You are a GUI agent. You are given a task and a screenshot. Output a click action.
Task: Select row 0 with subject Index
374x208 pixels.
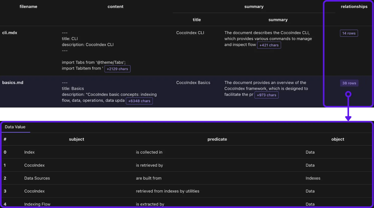pyautogui.click(x=29, y=152)
